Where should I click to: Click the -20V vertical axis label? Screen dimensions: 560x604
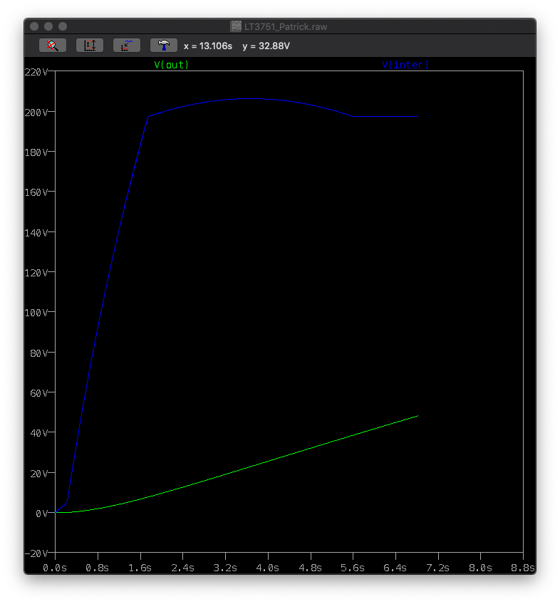coord(36,553)
